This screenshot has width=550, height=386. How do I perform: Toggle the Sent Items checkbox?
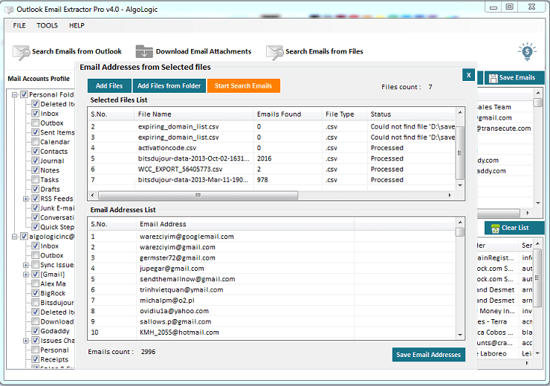coord(35,132)
